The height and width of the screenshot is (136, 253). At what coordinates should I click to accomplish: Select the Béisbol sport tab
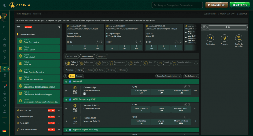tap(150, 63)
